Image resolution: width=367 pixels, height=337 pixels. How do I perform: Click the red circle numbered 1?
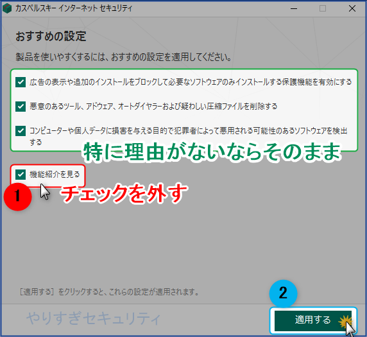click(x=18, y=196)
